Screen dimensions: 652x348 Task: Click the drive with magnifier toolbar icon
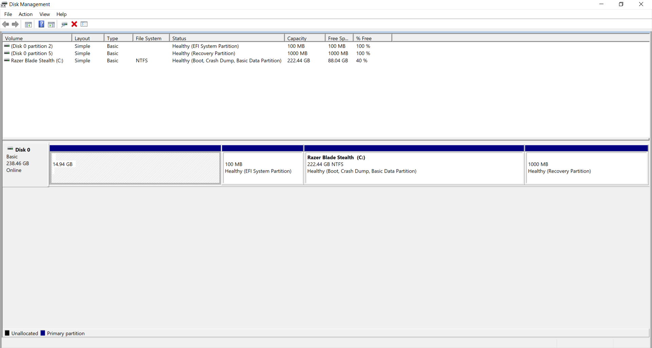click(x=64, y=24)
